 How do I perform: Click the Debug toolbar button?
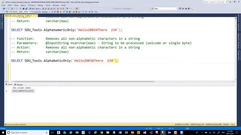(x=44, y=12)
